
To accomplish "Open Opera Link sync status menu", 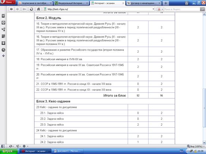I will pos(12,146).
